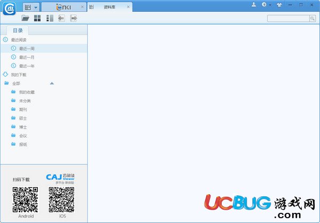Open the user account icon in title bar
Image resolution: width=320 pixels, height=223 pixels.
(x=254, y=5)
